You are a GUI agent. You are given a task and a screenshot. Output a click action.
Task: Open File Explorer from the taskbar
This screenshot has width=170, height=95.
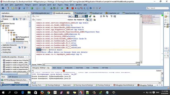(29, 92)
